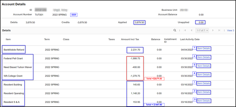Click the -1,999.75 amount value
This screenshot has height=107, width=236.
pyautogui.click(x=135, y=59)
